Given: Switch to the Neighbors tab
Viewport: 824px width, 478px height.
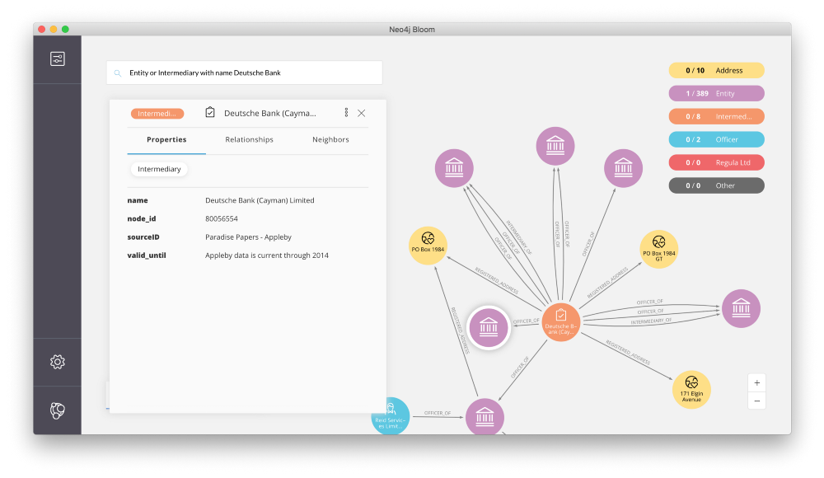Looking at the screenshot, I should [x=330, y=140].
